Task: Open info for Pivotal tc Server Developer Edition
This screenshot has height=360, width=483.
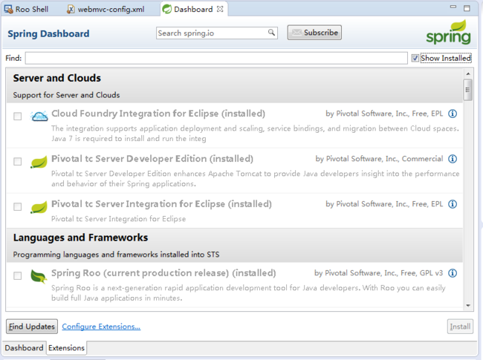Action: coord(453,159)
